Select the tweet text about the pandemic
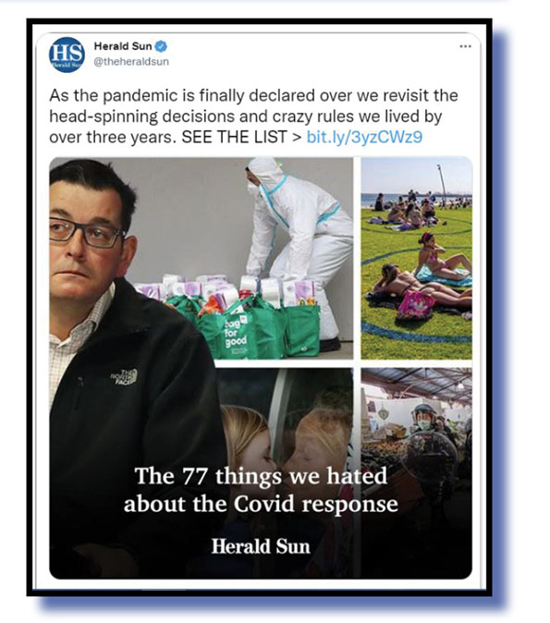The height and width of the screenshot is (623, 550). click(253, 116)
